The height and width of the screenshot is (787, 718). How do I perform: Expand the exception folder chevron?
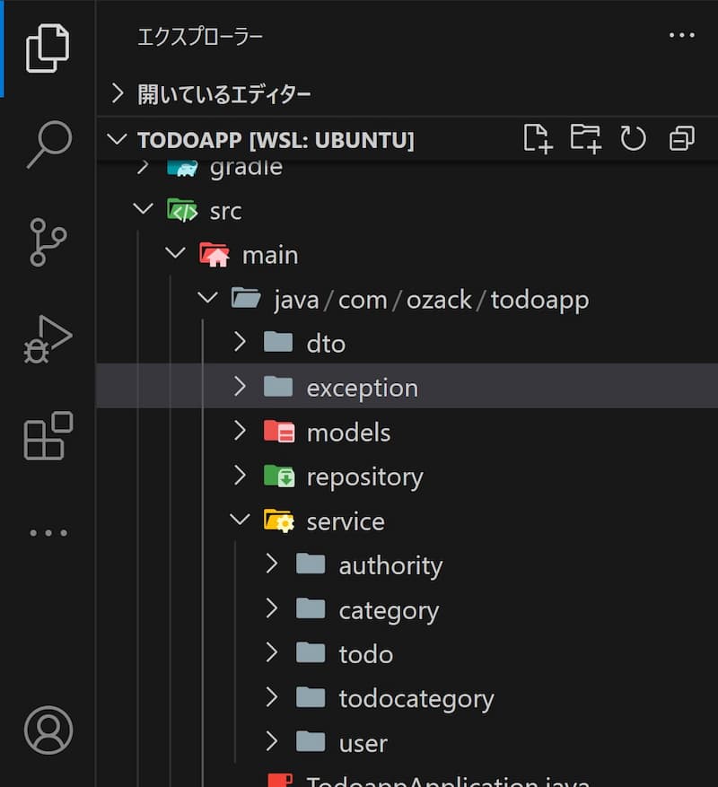coord(240,387)
